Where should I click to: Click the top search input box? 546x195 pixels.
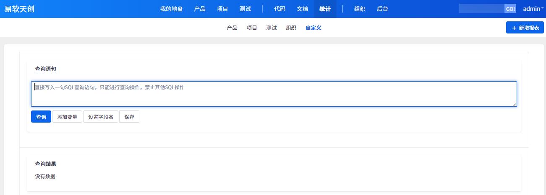coord(482,9)
